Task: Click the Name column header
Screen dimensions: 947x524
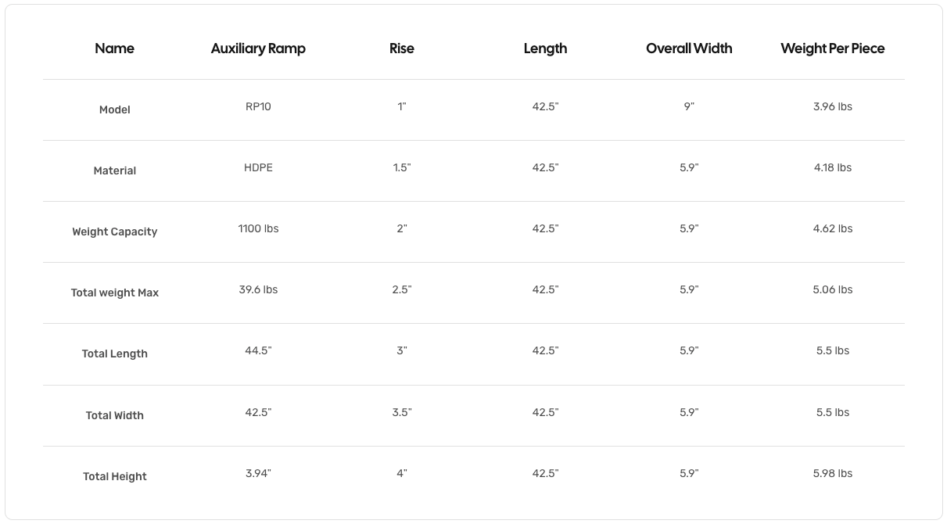Action: [x=114, y=48]
